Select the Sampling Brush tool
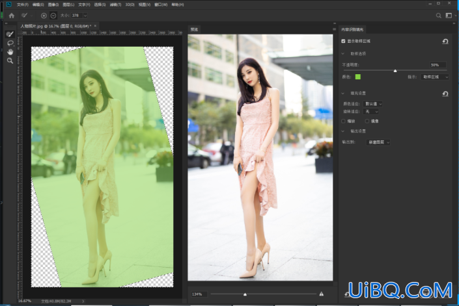Viewport: 459px width, 306px height. click(x=10, y=34)
